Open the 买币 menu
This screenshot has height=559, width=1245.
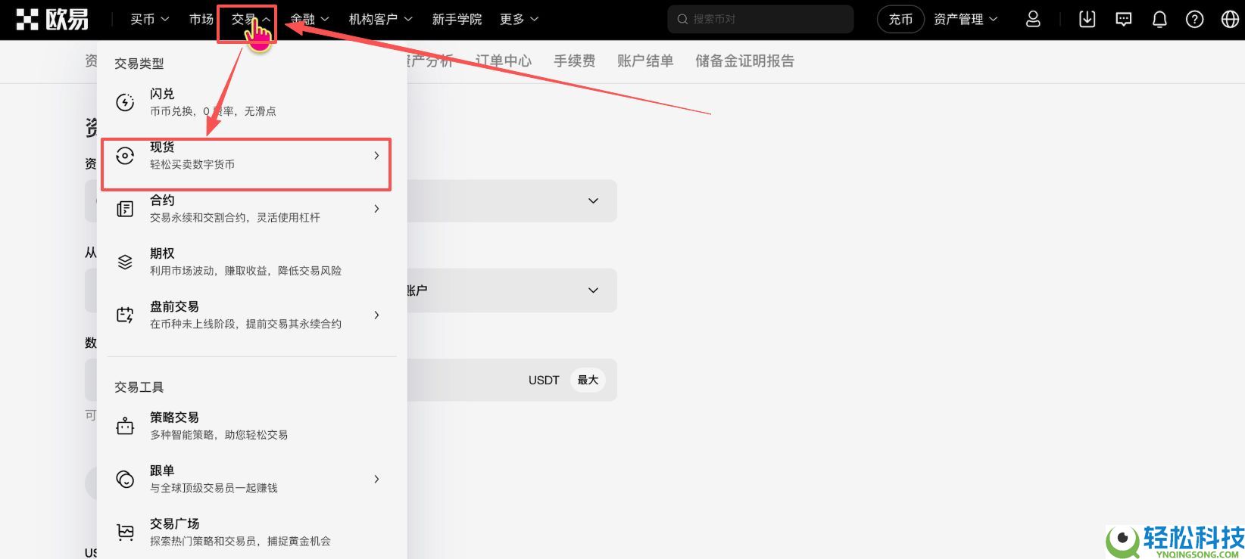pos(149,19)
